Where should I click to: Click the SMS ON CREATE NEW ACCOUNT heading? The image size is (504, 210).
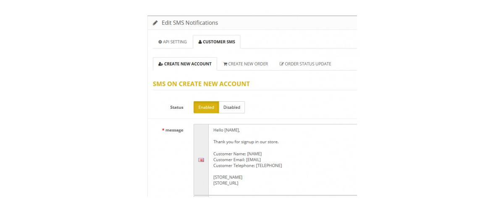pyautogui.click(x=201, y=84)
